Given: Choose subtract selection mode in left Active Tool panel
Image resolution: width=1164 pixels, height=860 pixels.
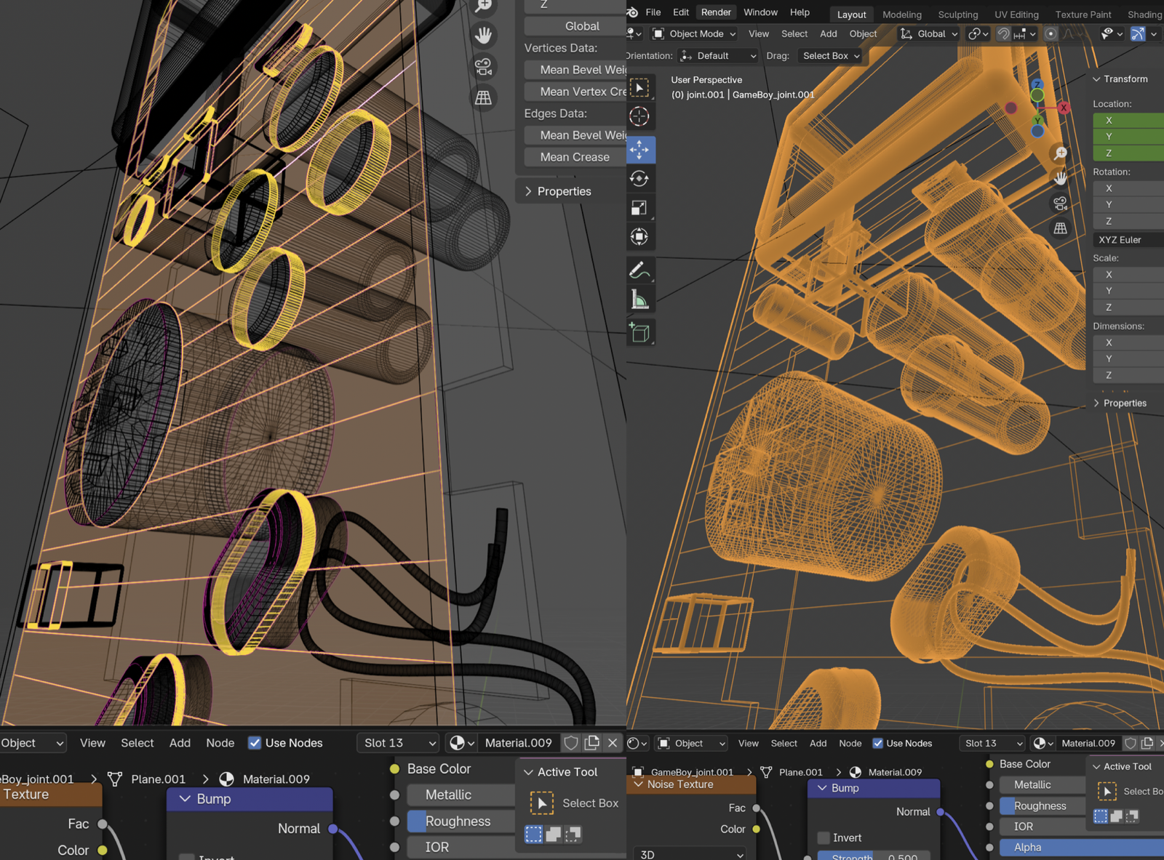Looking at the screenshot, I should pos(573,834).
